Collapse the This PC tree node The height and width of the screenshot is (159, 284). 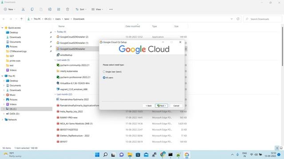tap(2, 76)
